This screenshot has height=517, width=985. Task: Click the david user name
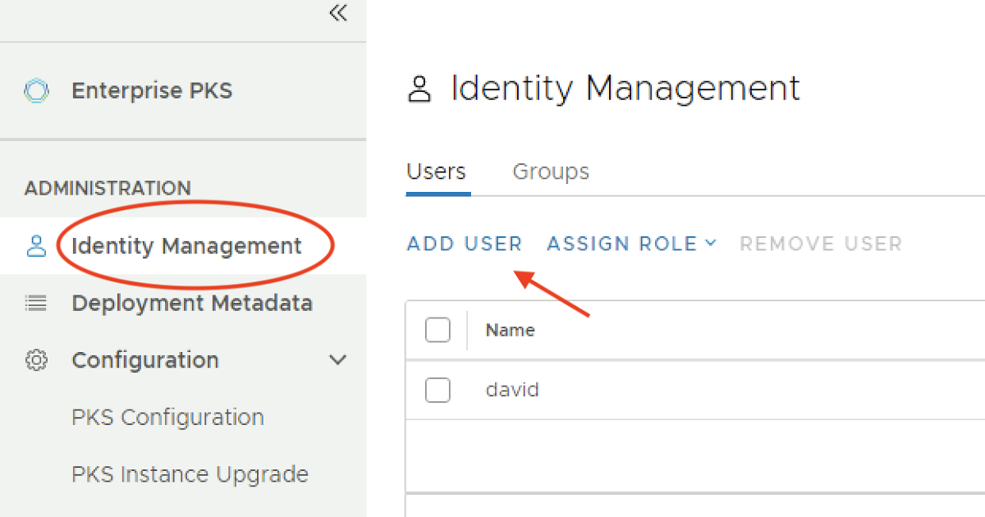512,390
